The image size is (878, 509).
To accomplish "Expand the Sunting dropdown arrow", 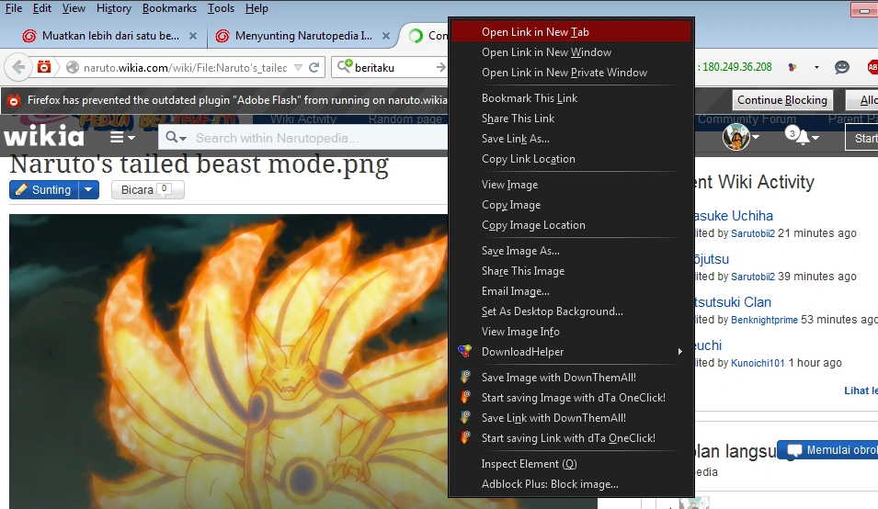I will [88, 189].
